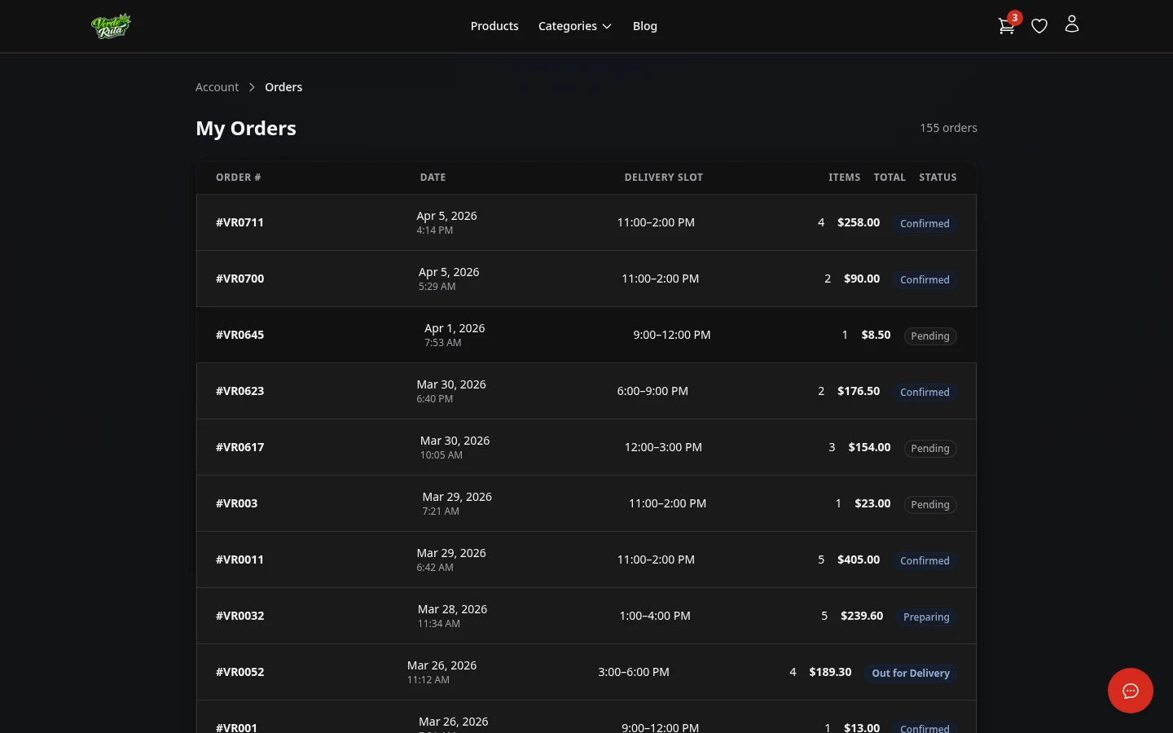This screenshot has height=733, width=1173.
Task: Click the Preparing badge on order #VR0032
Action: pos(926,617)
